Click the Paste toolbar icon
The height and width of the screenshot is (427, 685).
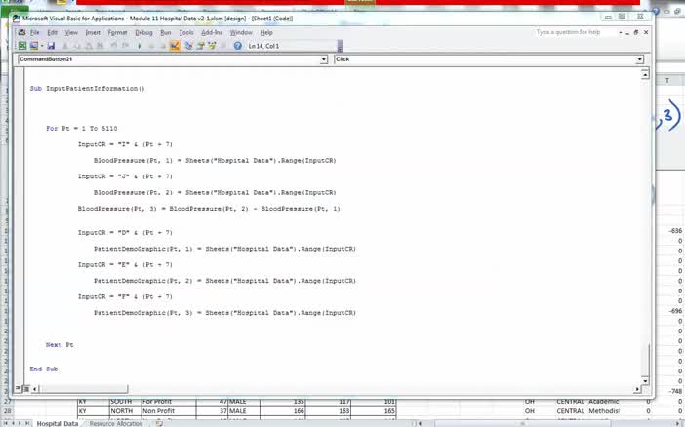[x=88, y=46]
